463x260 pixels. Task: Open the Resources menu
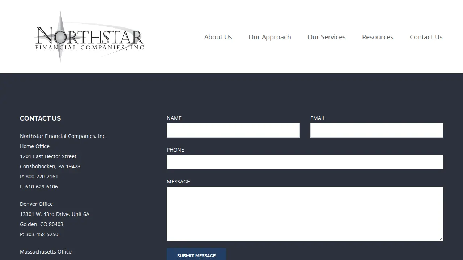pyautogui.click(x=378, y=37)
